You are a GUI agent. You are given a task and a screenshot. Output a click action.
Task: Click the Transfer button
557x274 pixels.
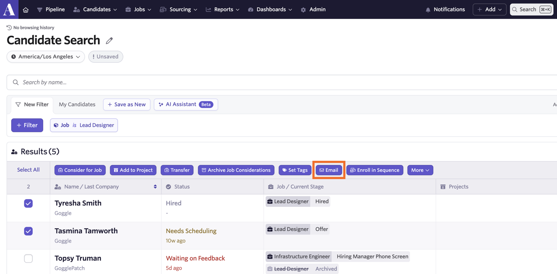point(177,170)
